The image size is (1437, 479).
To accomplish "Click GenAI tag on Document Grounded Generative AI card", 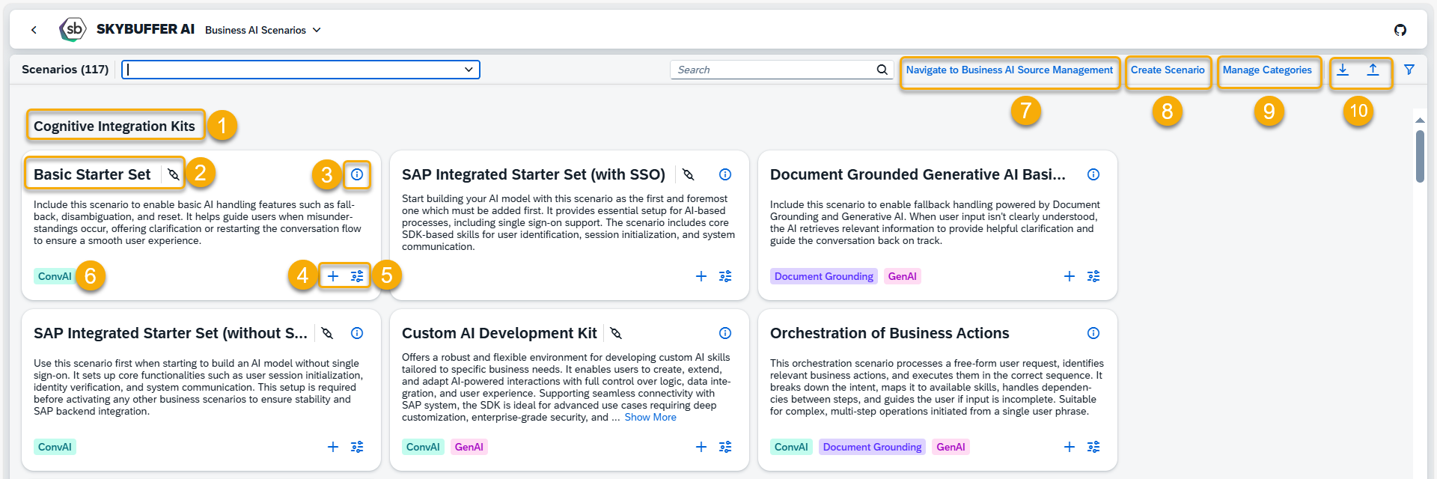I will pyautogui.click(x=902, y=276).
